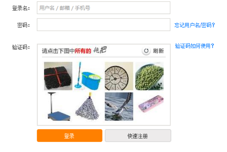Image resolution: width=227 pixels, height=152 pixels.
Task: Click the captcha instruction text 请点击下图中所有的
Action: coord(67,51)
